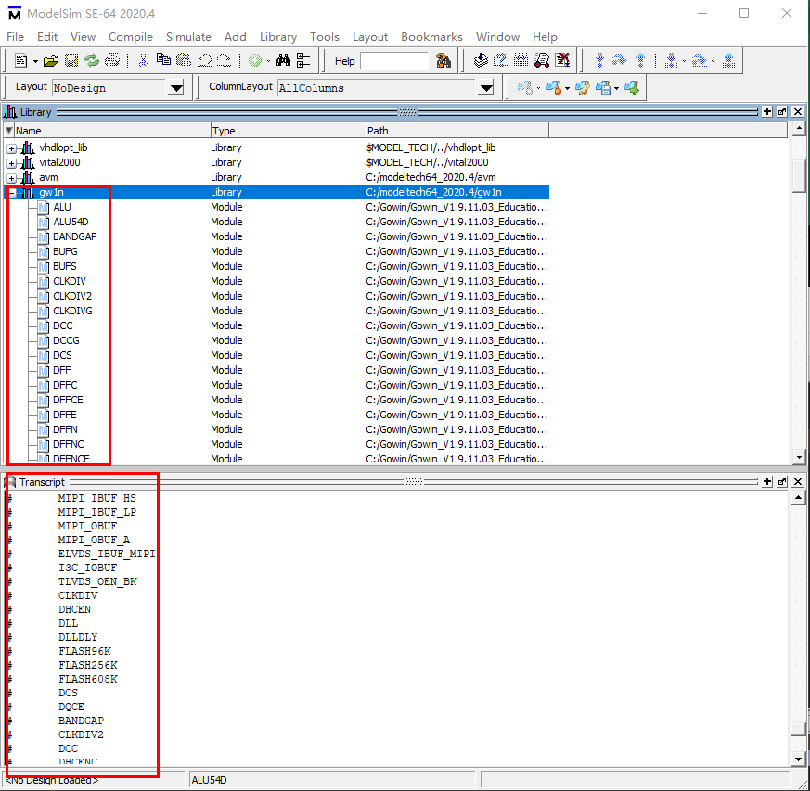Expand the avm library node
Viewport: 810px width, 791px height.
point(11,179)
